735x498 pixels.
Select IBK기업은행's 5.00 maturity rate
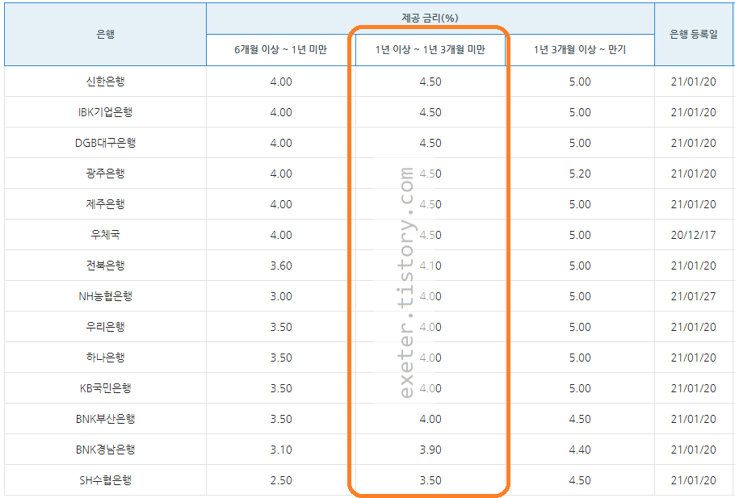(x=580, y=112)
